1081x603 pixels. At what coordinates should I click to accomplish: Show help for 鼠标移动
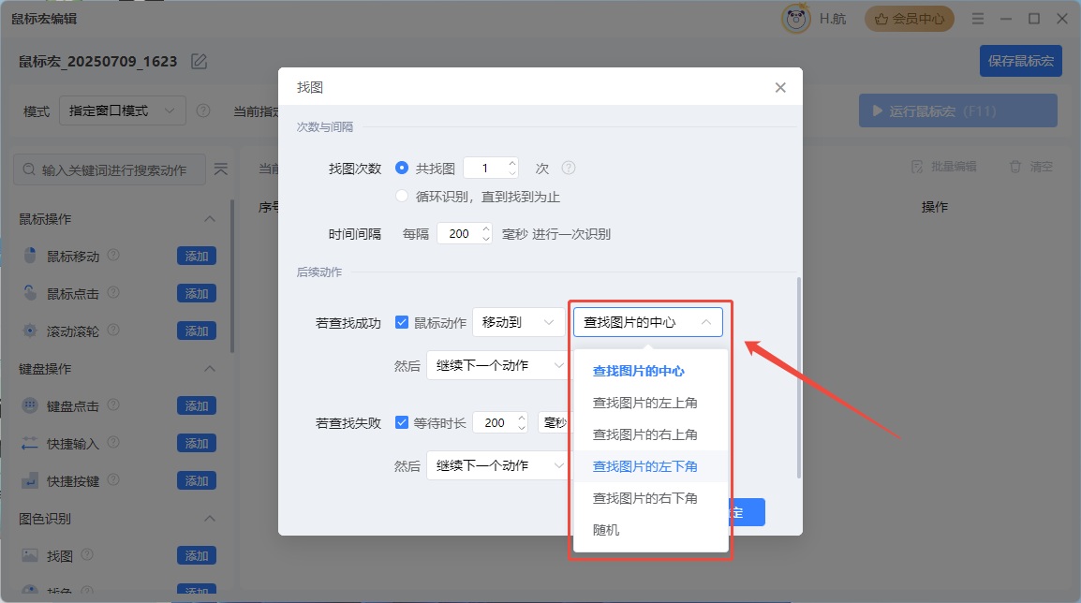coord(113,255)
